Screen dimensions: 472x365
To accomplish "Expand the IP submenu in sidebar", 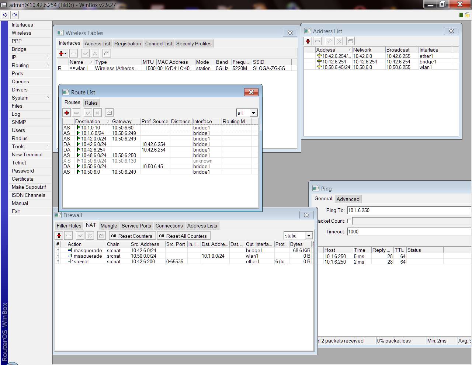I will [x=30, y=57].
